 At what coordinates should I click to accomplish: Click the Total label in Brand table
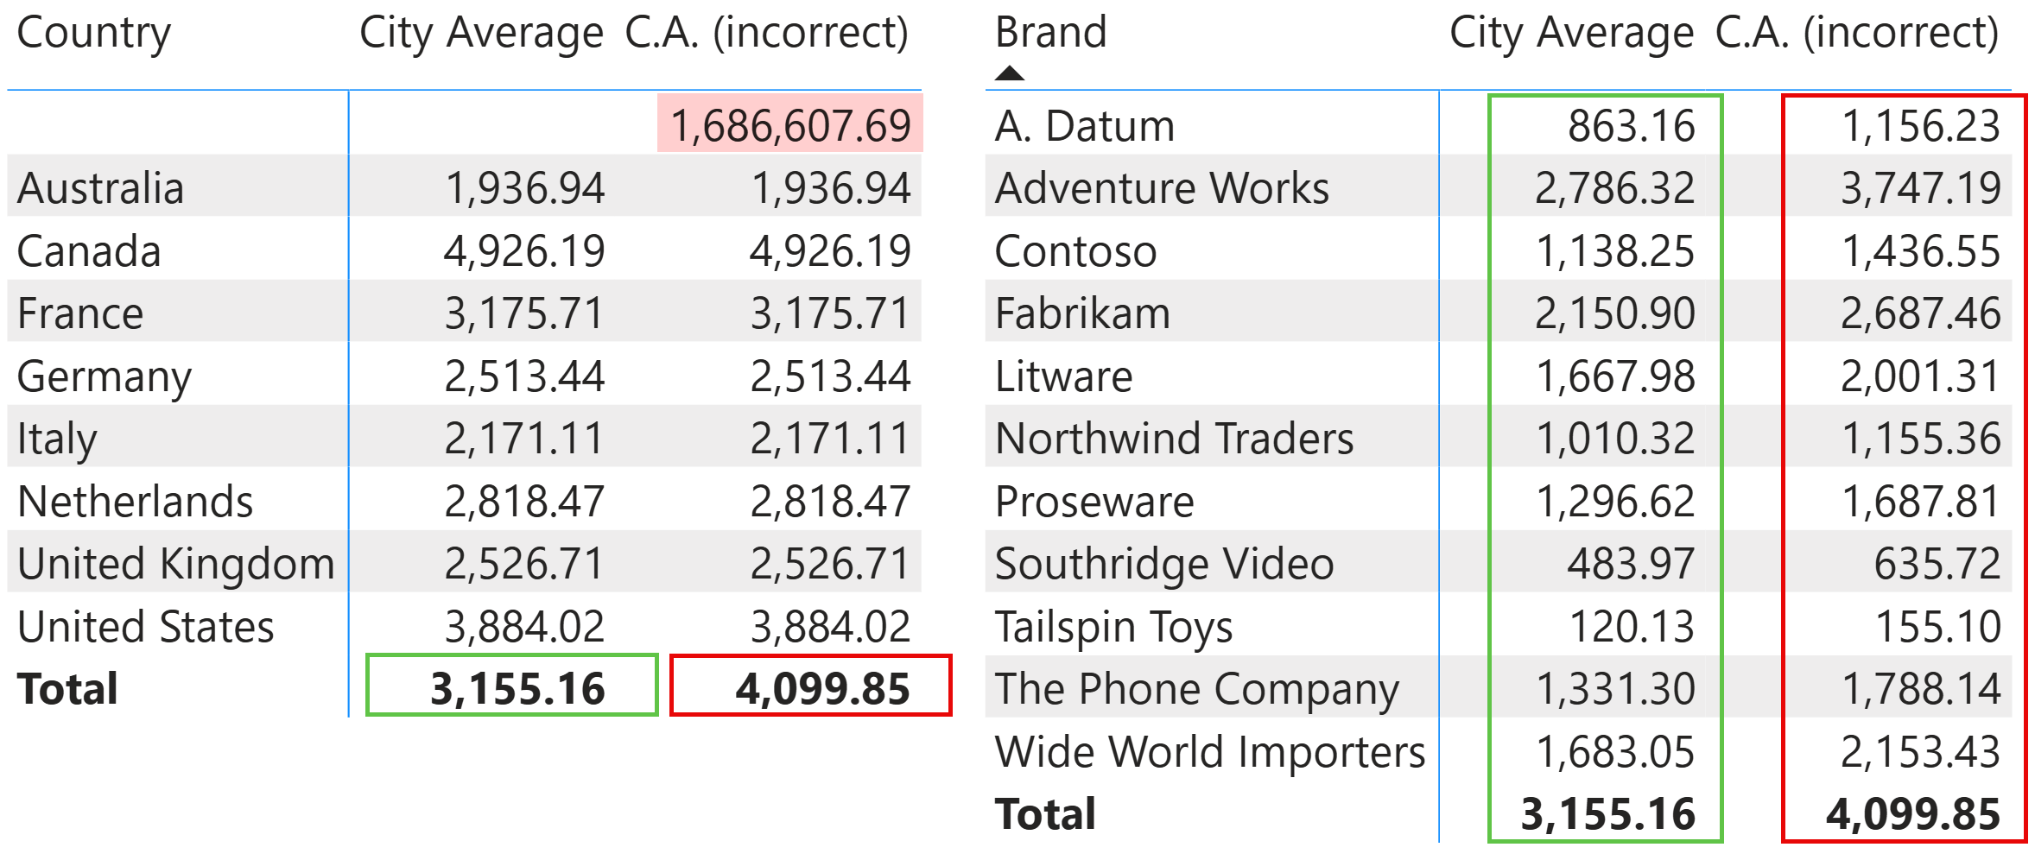coord(1045,813)
